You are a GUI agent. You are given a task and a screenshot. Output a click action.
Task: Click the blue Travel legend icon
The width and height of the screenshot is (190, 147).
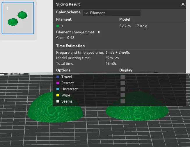click(x=58, y=77)
